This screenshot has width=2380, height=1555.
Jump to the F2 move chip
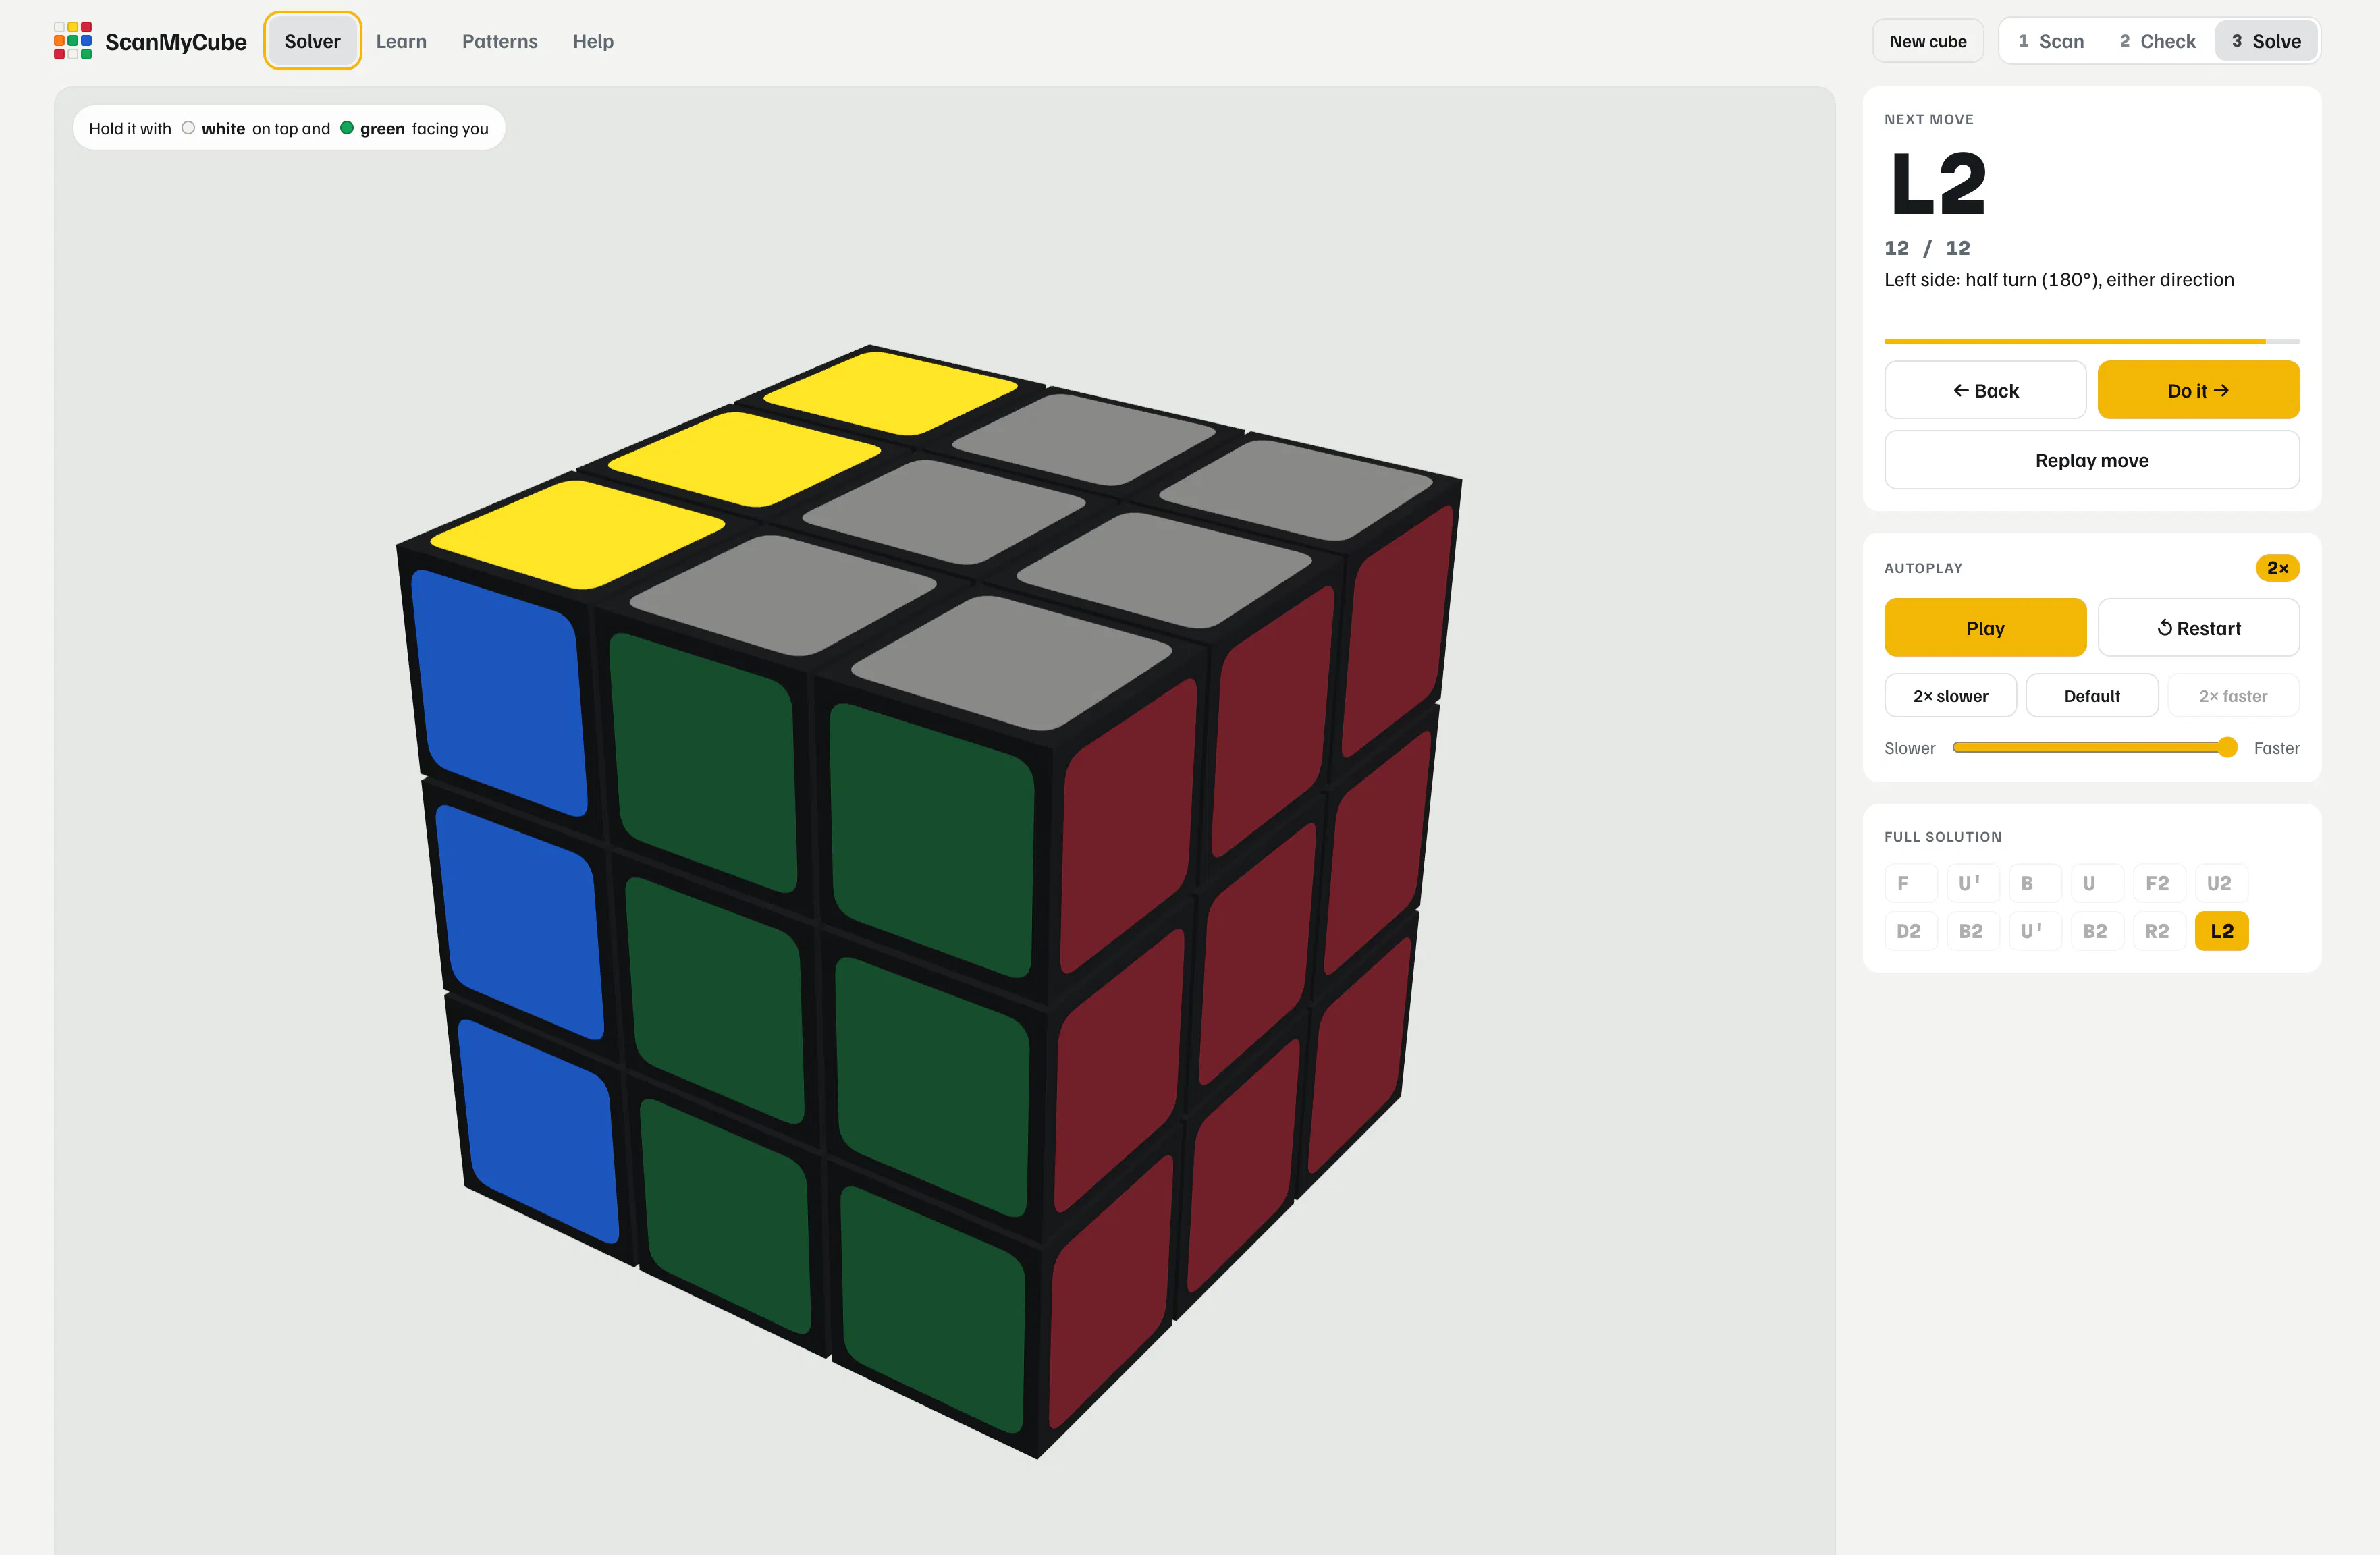2159,883
